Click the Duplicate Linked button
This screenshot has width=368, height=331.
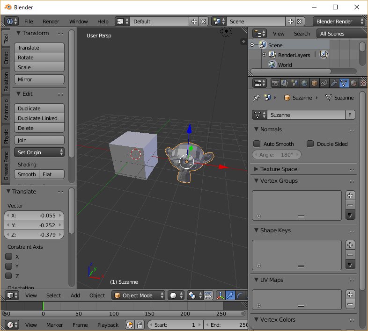pos(39,118)
